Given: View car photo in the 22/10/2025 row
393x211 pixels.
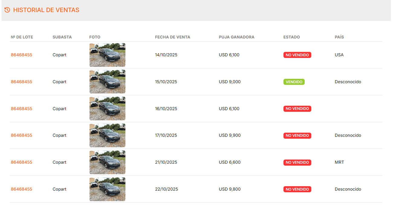Looking at the screenshot, I should coord(107,189).
